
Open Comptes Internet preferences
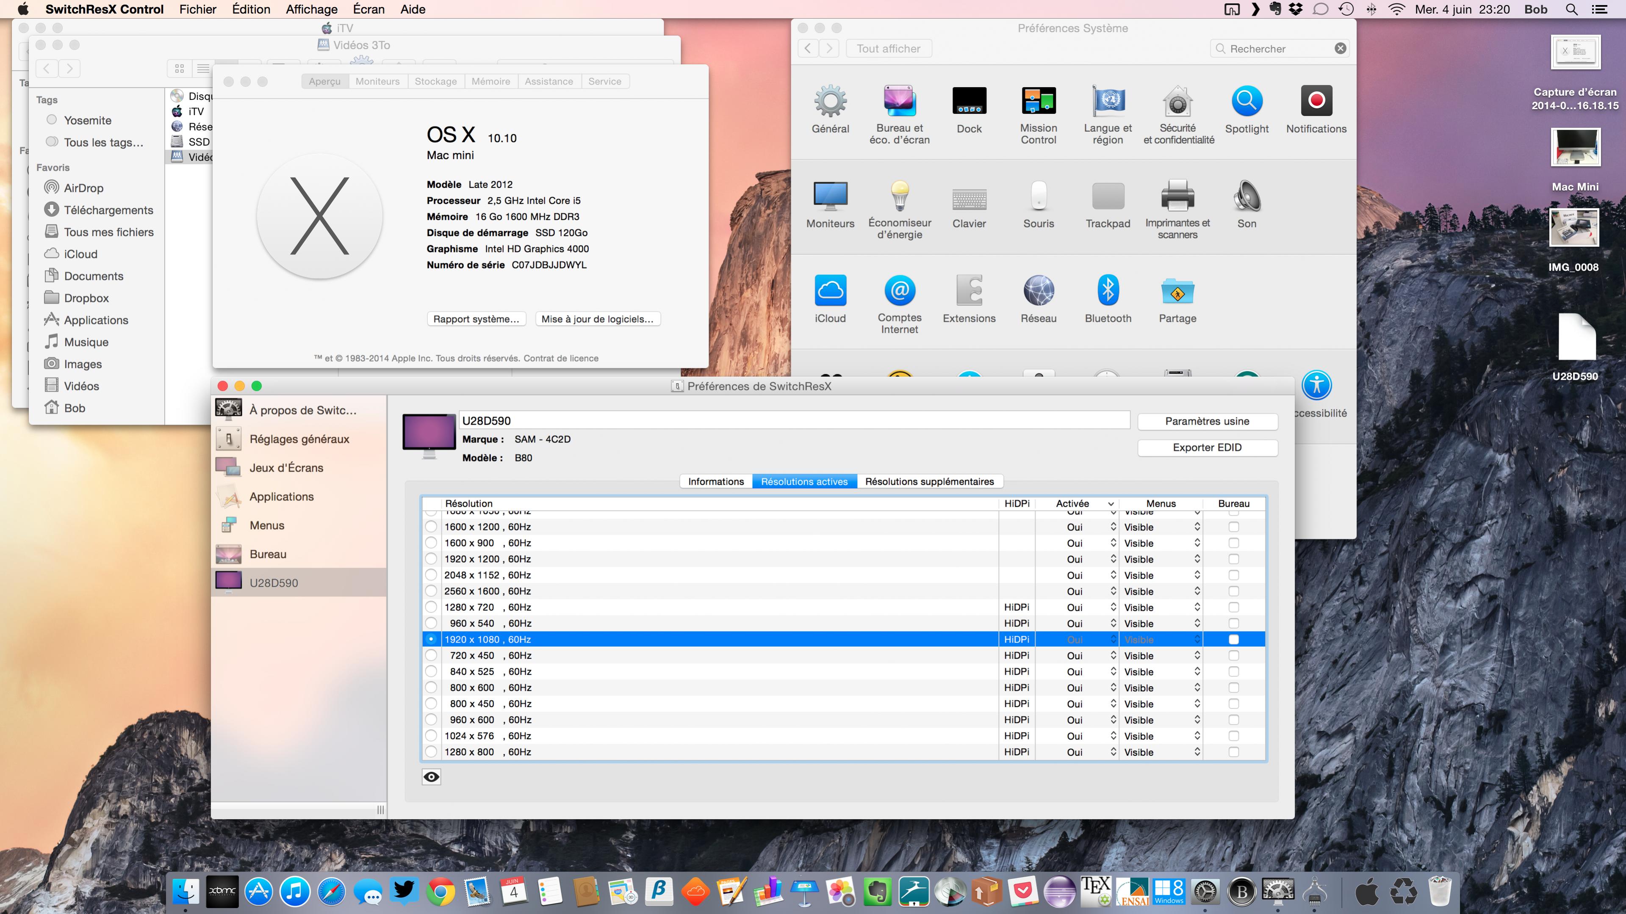900,304
